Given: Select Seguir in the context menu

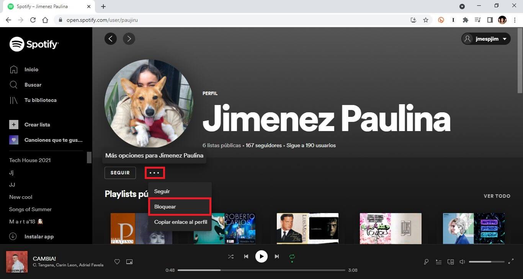Looking at the screenshot, I should point(180,191).
